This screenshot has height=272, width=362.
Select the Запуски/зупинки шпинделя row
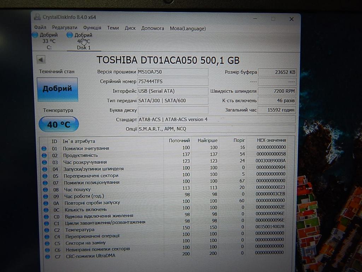click(x=163, y=168)
